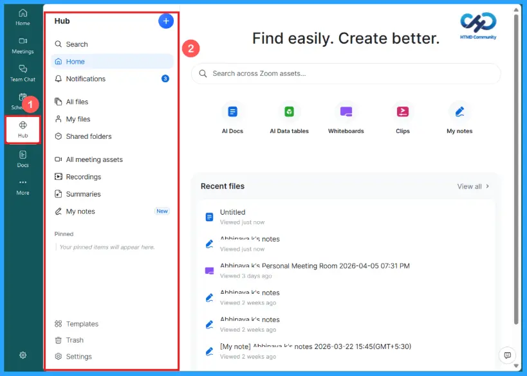Click the Search across Zoom assets field
This screenshot has width=527, height=376.
346,73
